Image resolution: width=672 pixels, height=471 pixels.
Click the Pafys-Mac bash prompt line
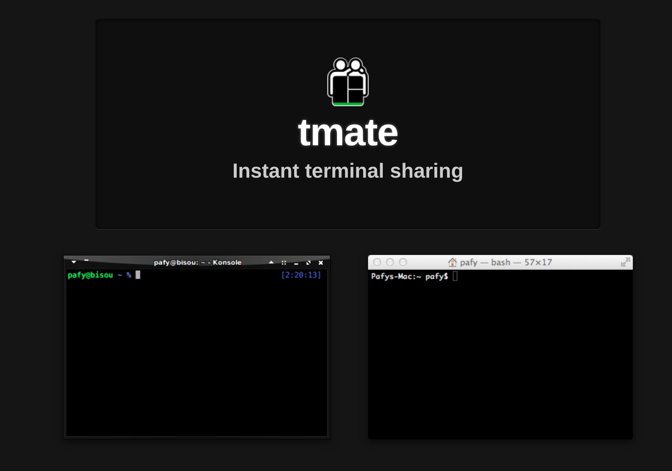click(409, 276)
